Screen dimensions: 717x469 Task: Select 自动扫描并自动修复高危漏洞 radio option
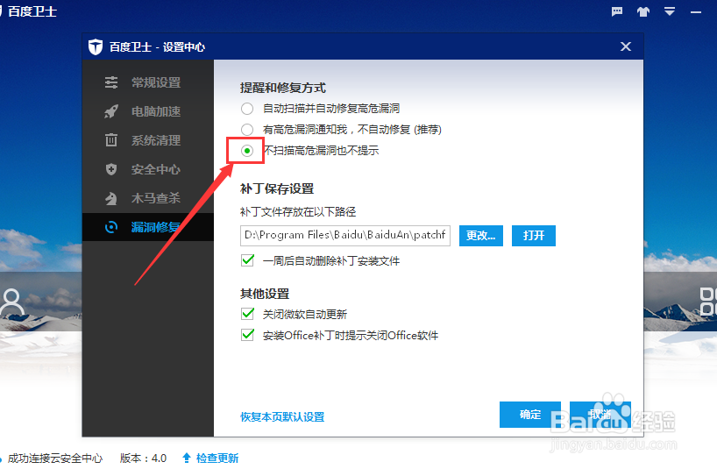tap(247, 109)
